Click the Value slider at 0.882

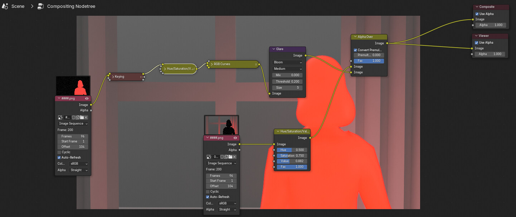click(x=292, y=161)
